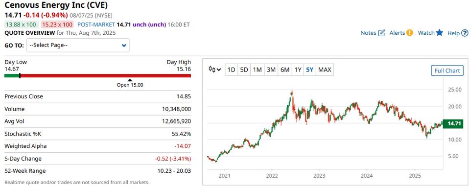The height and width of the screenshot is (188, 470).
Task: Select the 3M chart period
Action: coord(271,70)
